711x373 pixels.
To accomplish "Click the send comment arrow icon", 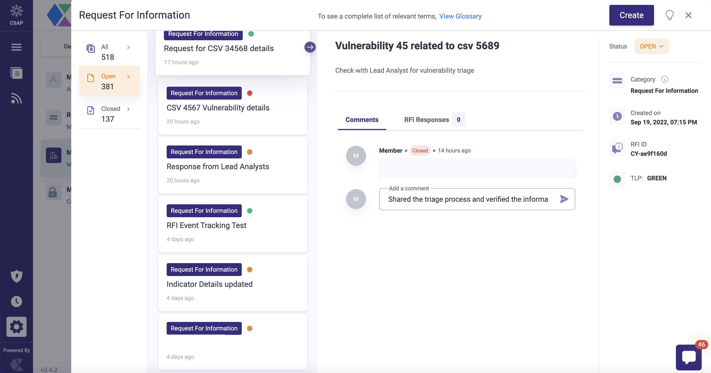I will pyautogui.click(x=564, y=199).
